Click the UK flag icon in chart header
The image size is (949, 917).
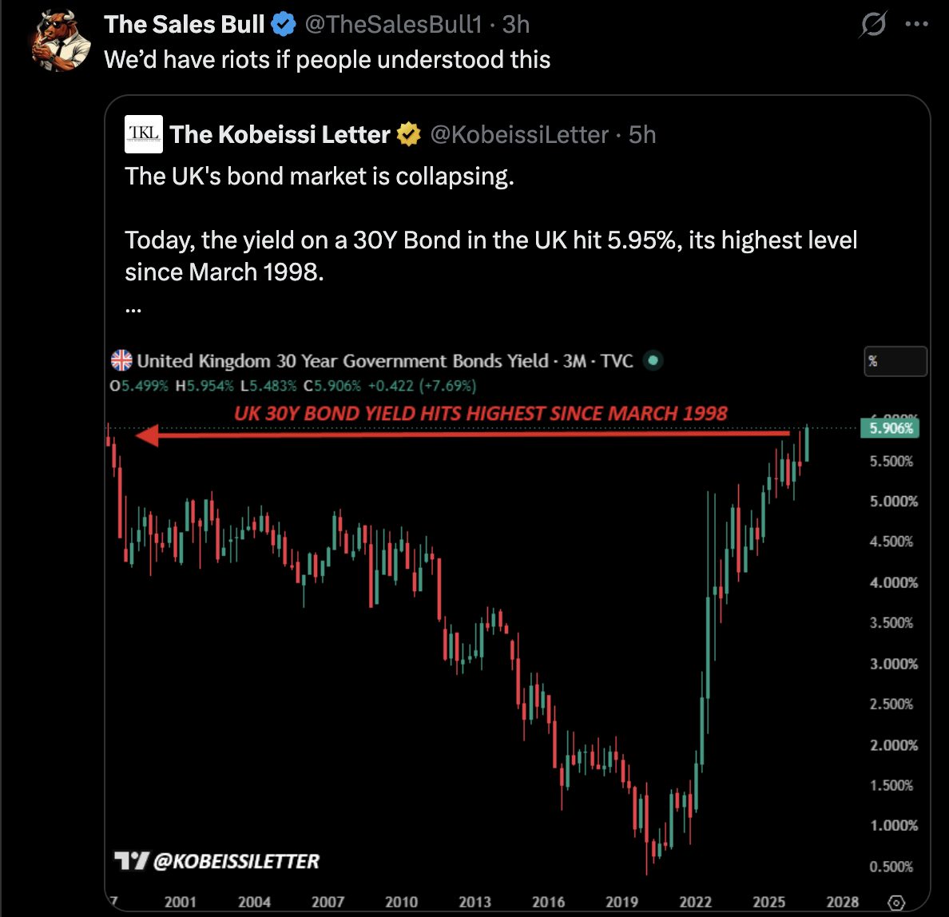pyautogui.click(x=121, y=361)
